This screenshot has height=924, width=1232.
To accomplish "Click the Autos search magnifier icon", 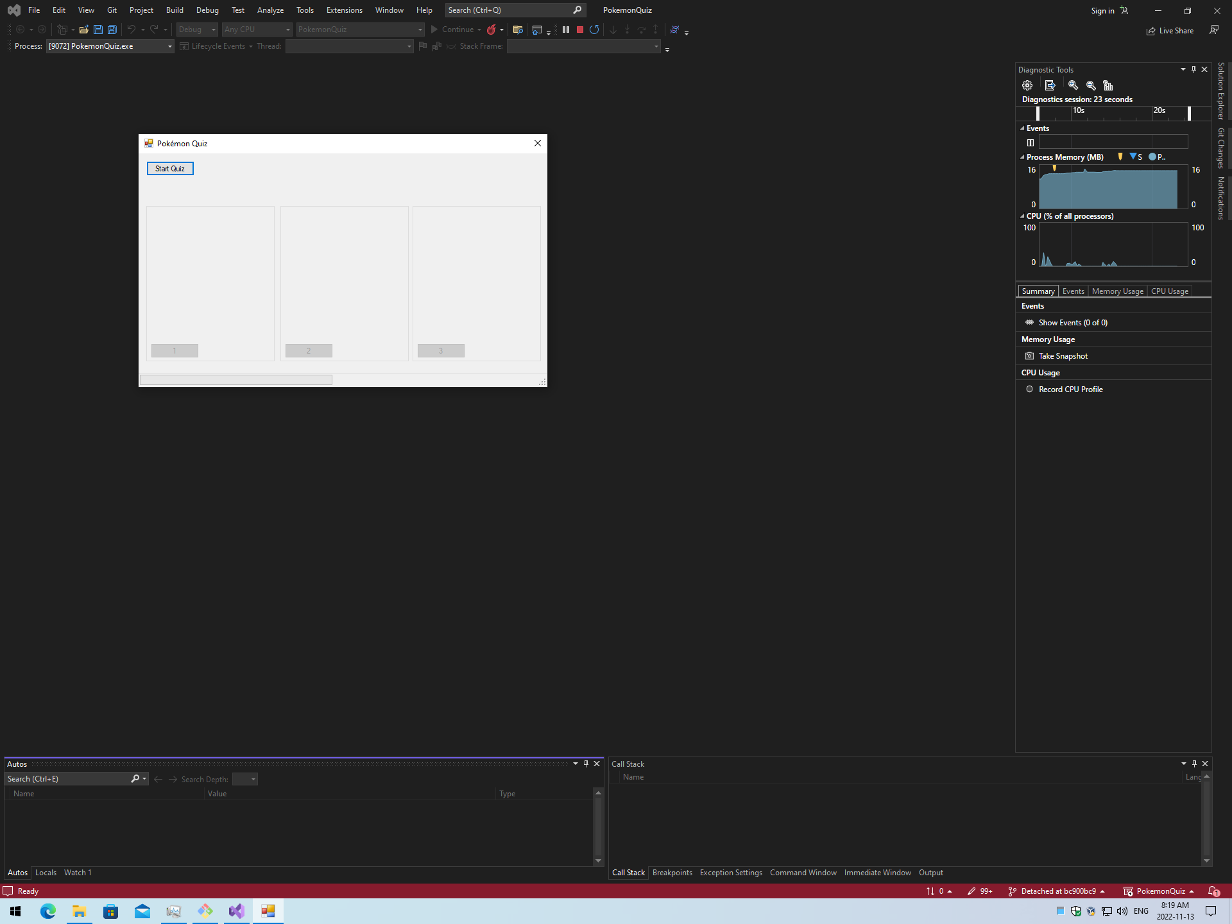I will pyautogui.click(x=135, y=778).
